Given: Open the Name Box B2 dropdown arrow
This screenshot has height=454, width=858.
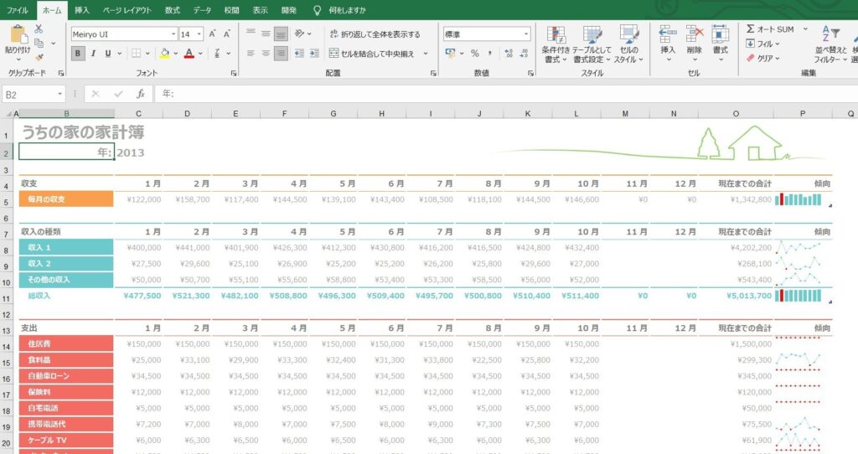Looking at the screenshot, I should (59, 94).
